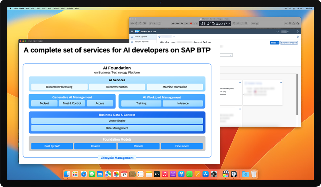Select Account Explorer in the sidebar
This screenshot has width=321, height=187.
tap(140, 37)
